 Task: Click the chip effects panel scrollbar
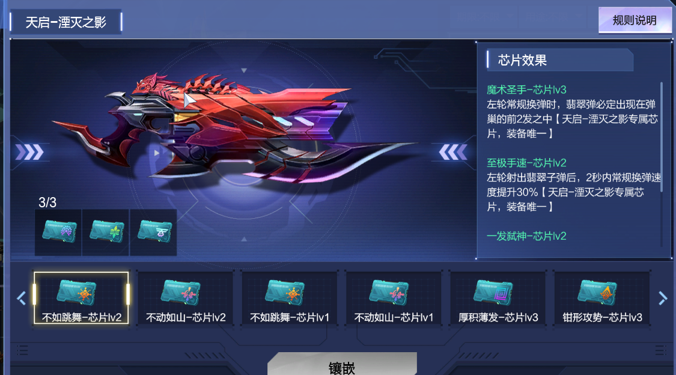point(662,137)
